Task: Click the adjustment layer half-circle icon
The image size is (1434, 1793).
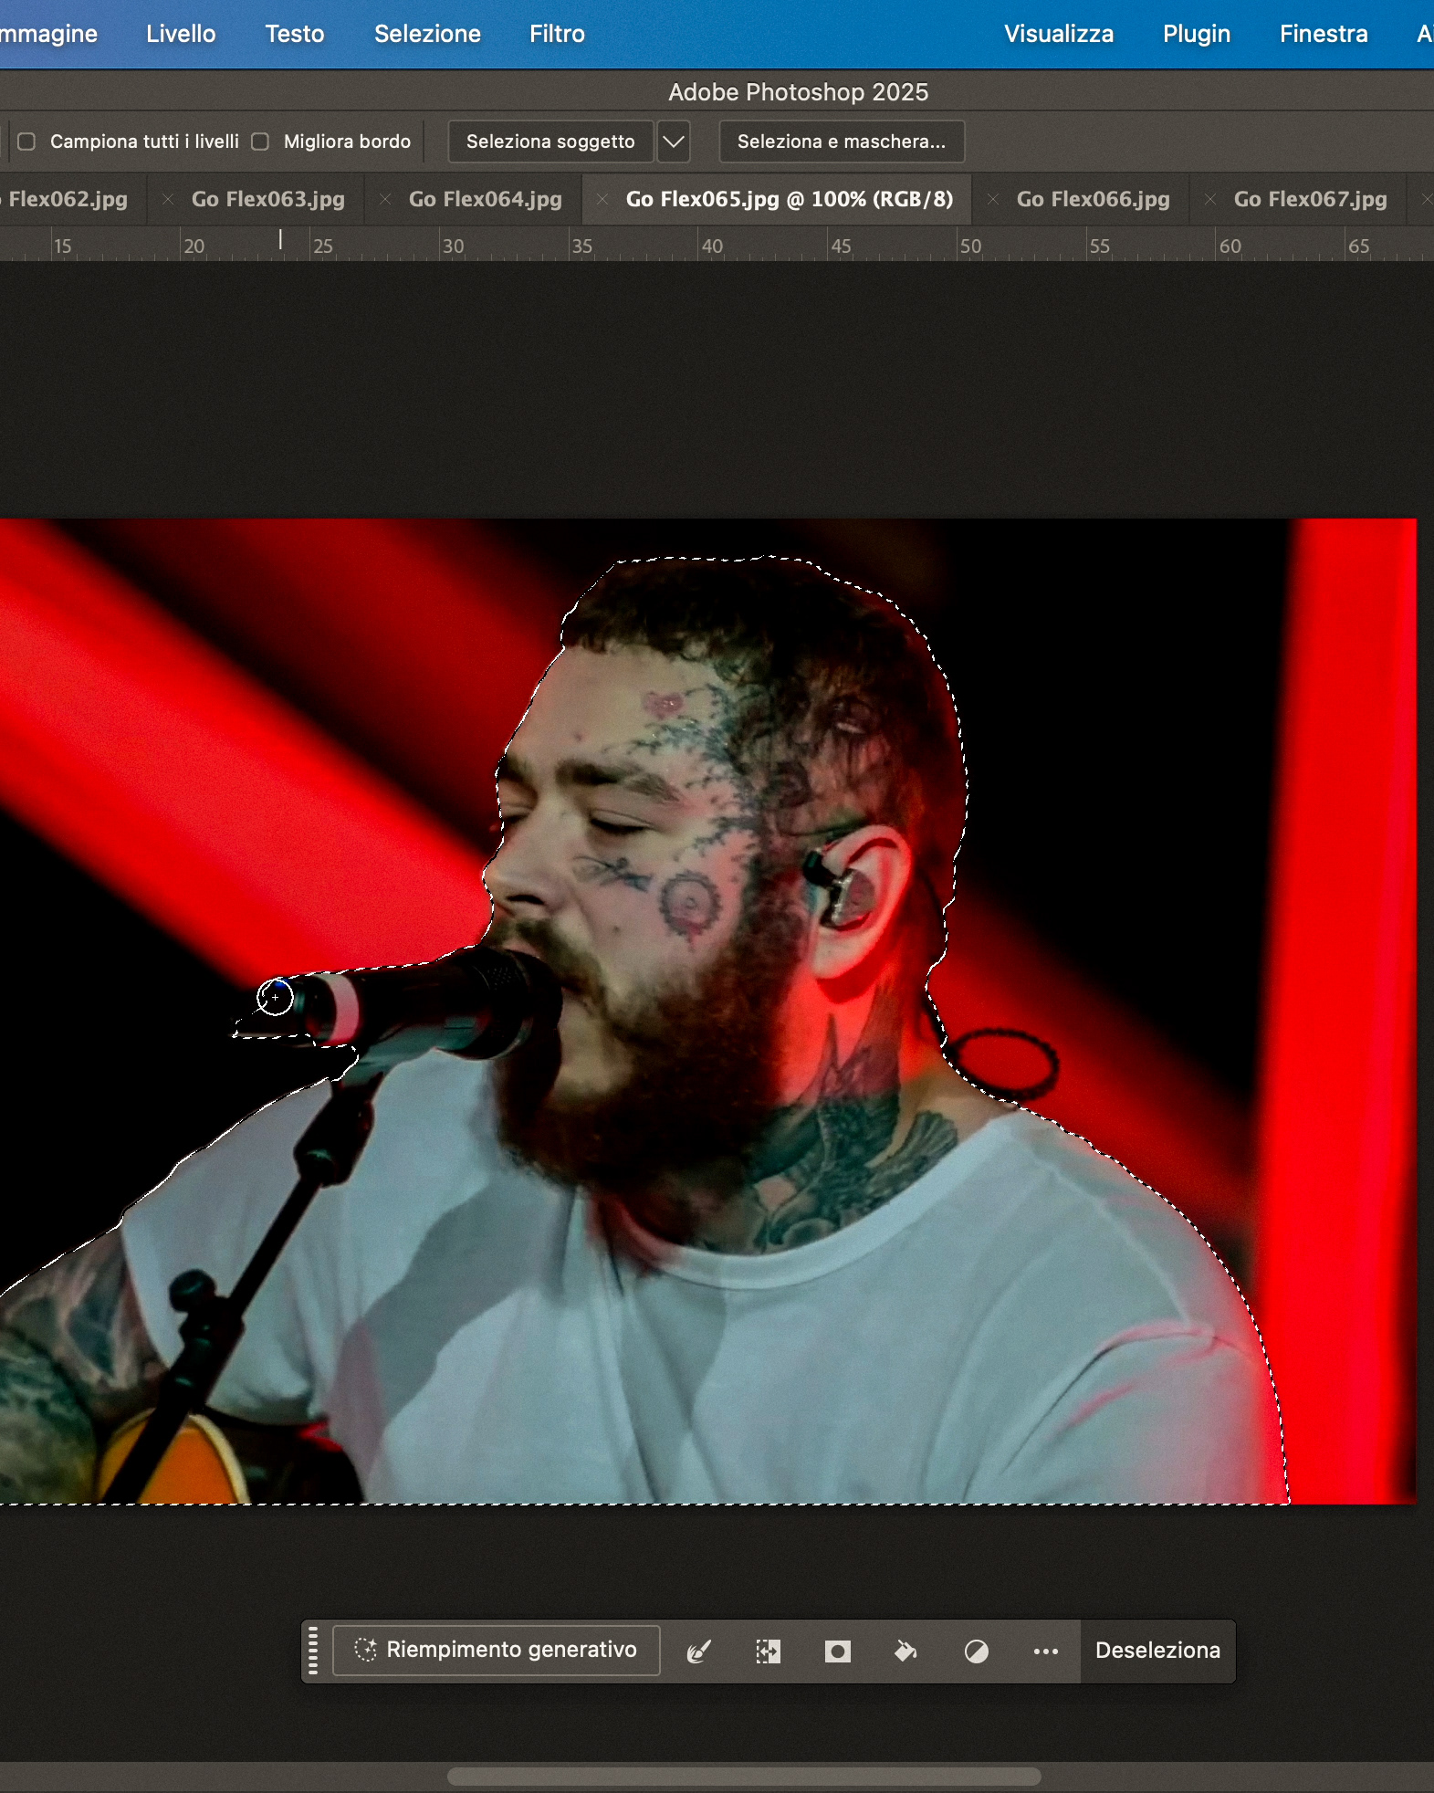Action: [976, 1651]
